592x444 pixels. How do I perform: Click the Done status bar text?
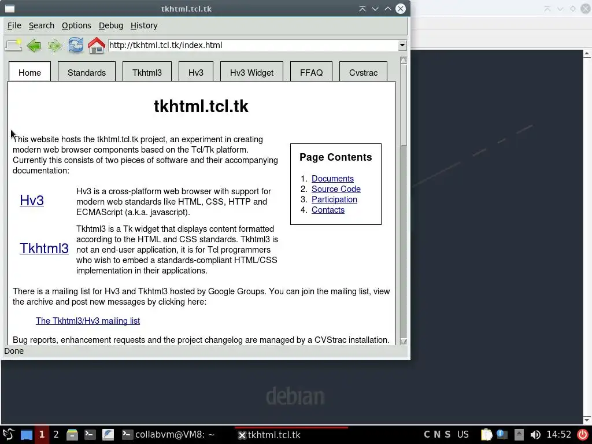click(14, 351)
